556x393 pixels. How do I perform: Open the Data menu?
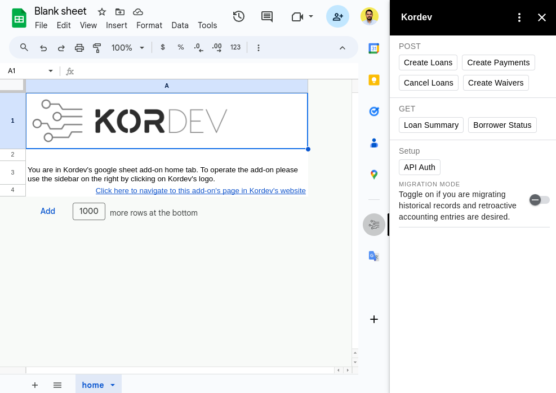click(x=180, y=25)
